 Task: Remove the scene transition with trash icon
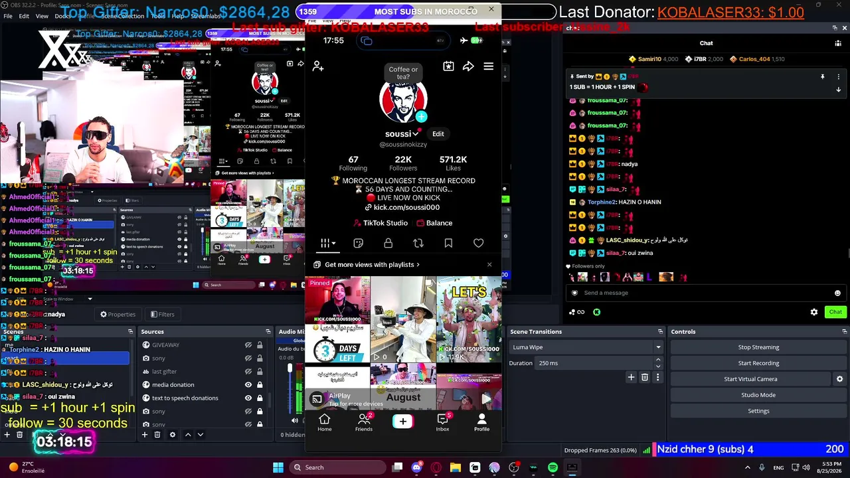point(645,378)
